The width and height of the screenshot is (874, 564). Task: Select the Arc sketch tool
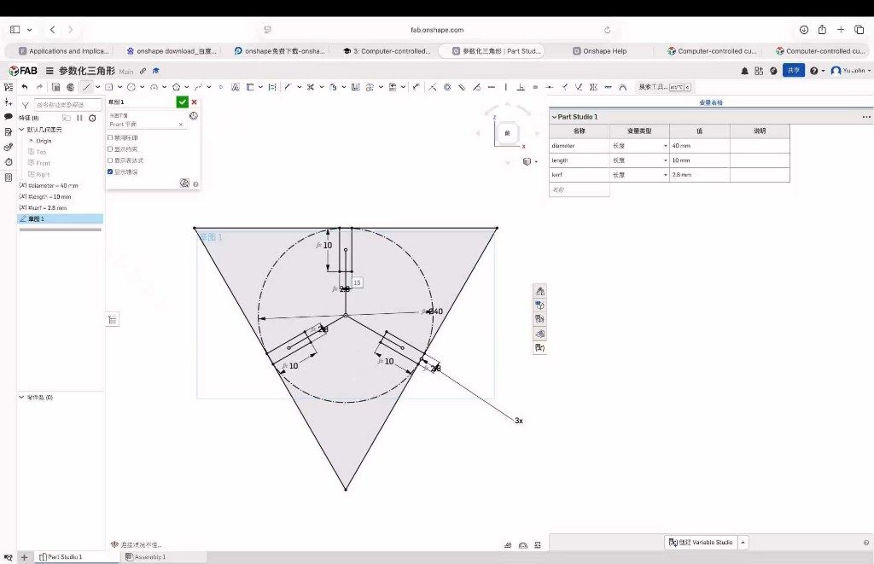[x=154, y=87]
